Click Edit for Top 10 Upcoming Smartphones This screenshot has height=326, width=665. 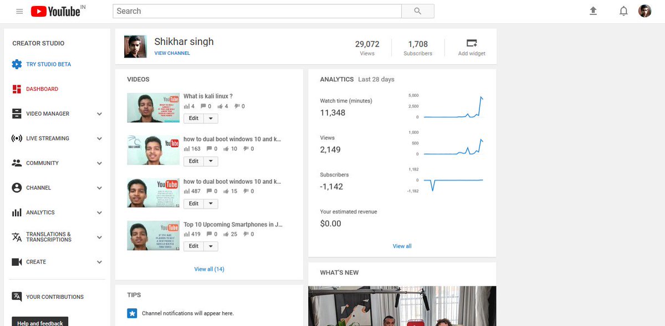(194, 246)
